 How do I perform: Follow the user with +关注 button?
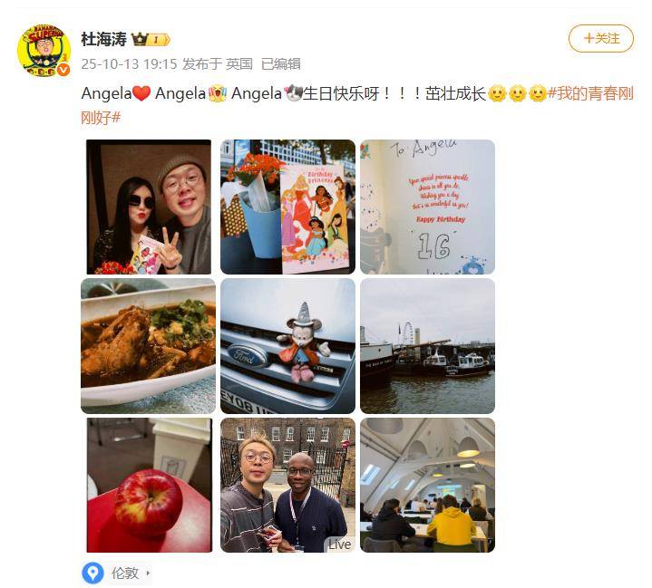pos(601,39)
